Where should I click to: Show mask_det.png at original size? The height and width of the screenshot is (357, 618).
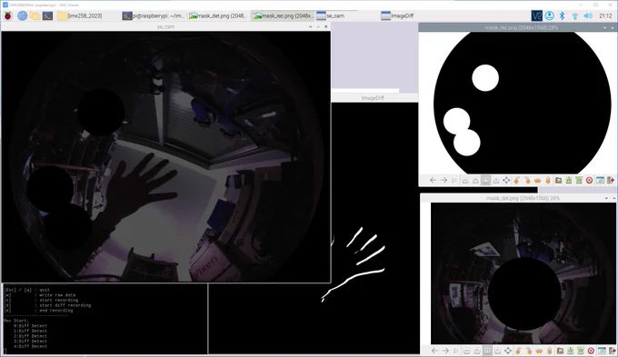497,351
